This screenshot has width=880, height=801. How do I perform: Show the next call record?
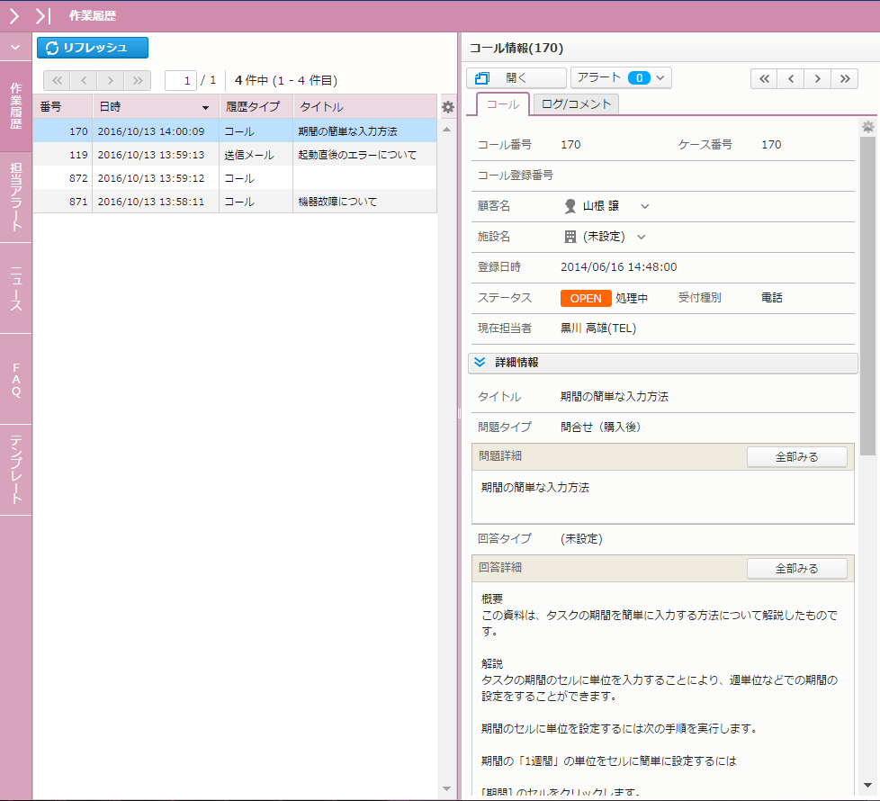817,78
